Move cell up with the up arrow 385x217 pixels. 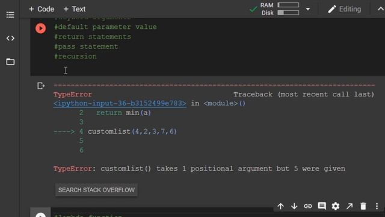pos(280,206)
